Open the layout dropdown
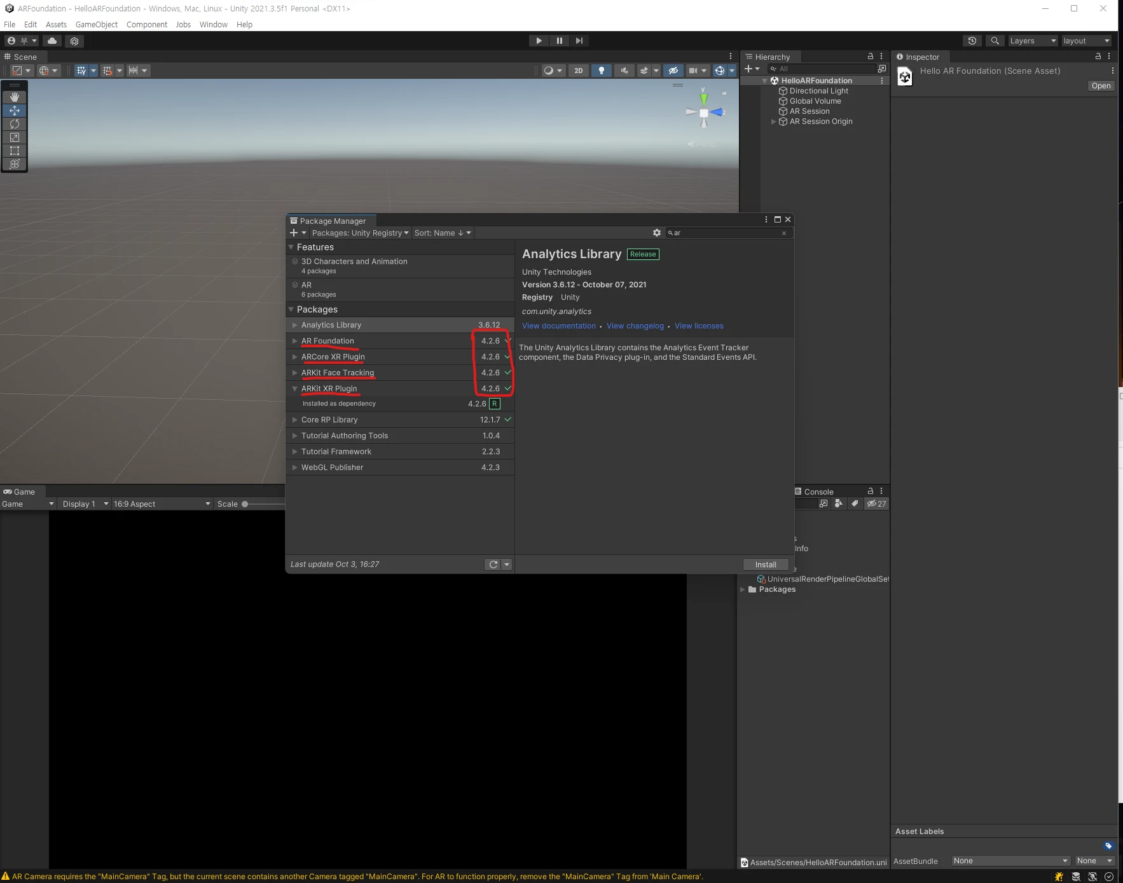Screen dimensions: 1123x883 1087,41
